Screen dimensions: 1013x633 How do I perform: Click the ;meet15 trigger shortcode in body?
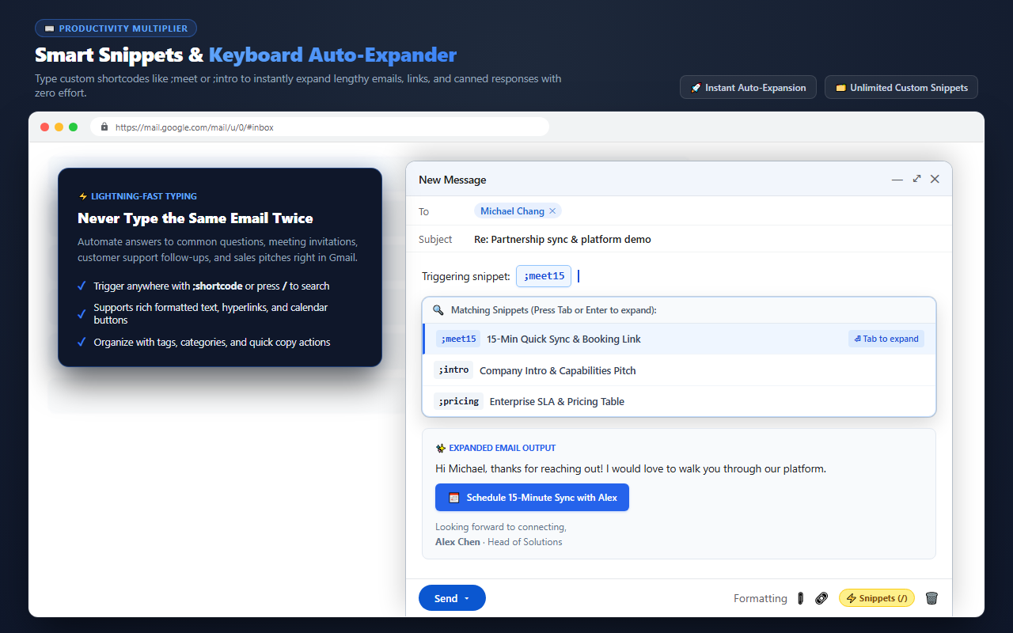pyautogui.click(x=544, y=276)
